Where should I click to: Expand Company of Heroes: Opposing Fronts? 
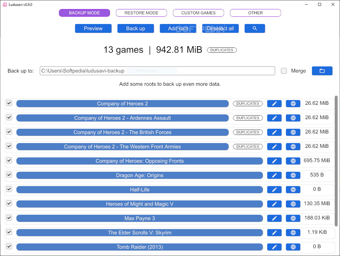point(140,161)
